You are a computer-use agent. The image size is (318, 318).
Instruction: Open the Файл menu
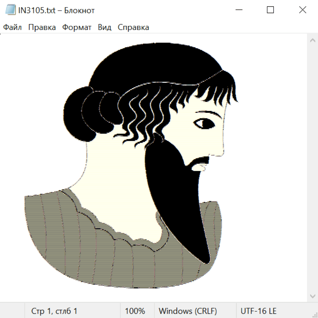point(12,28)
